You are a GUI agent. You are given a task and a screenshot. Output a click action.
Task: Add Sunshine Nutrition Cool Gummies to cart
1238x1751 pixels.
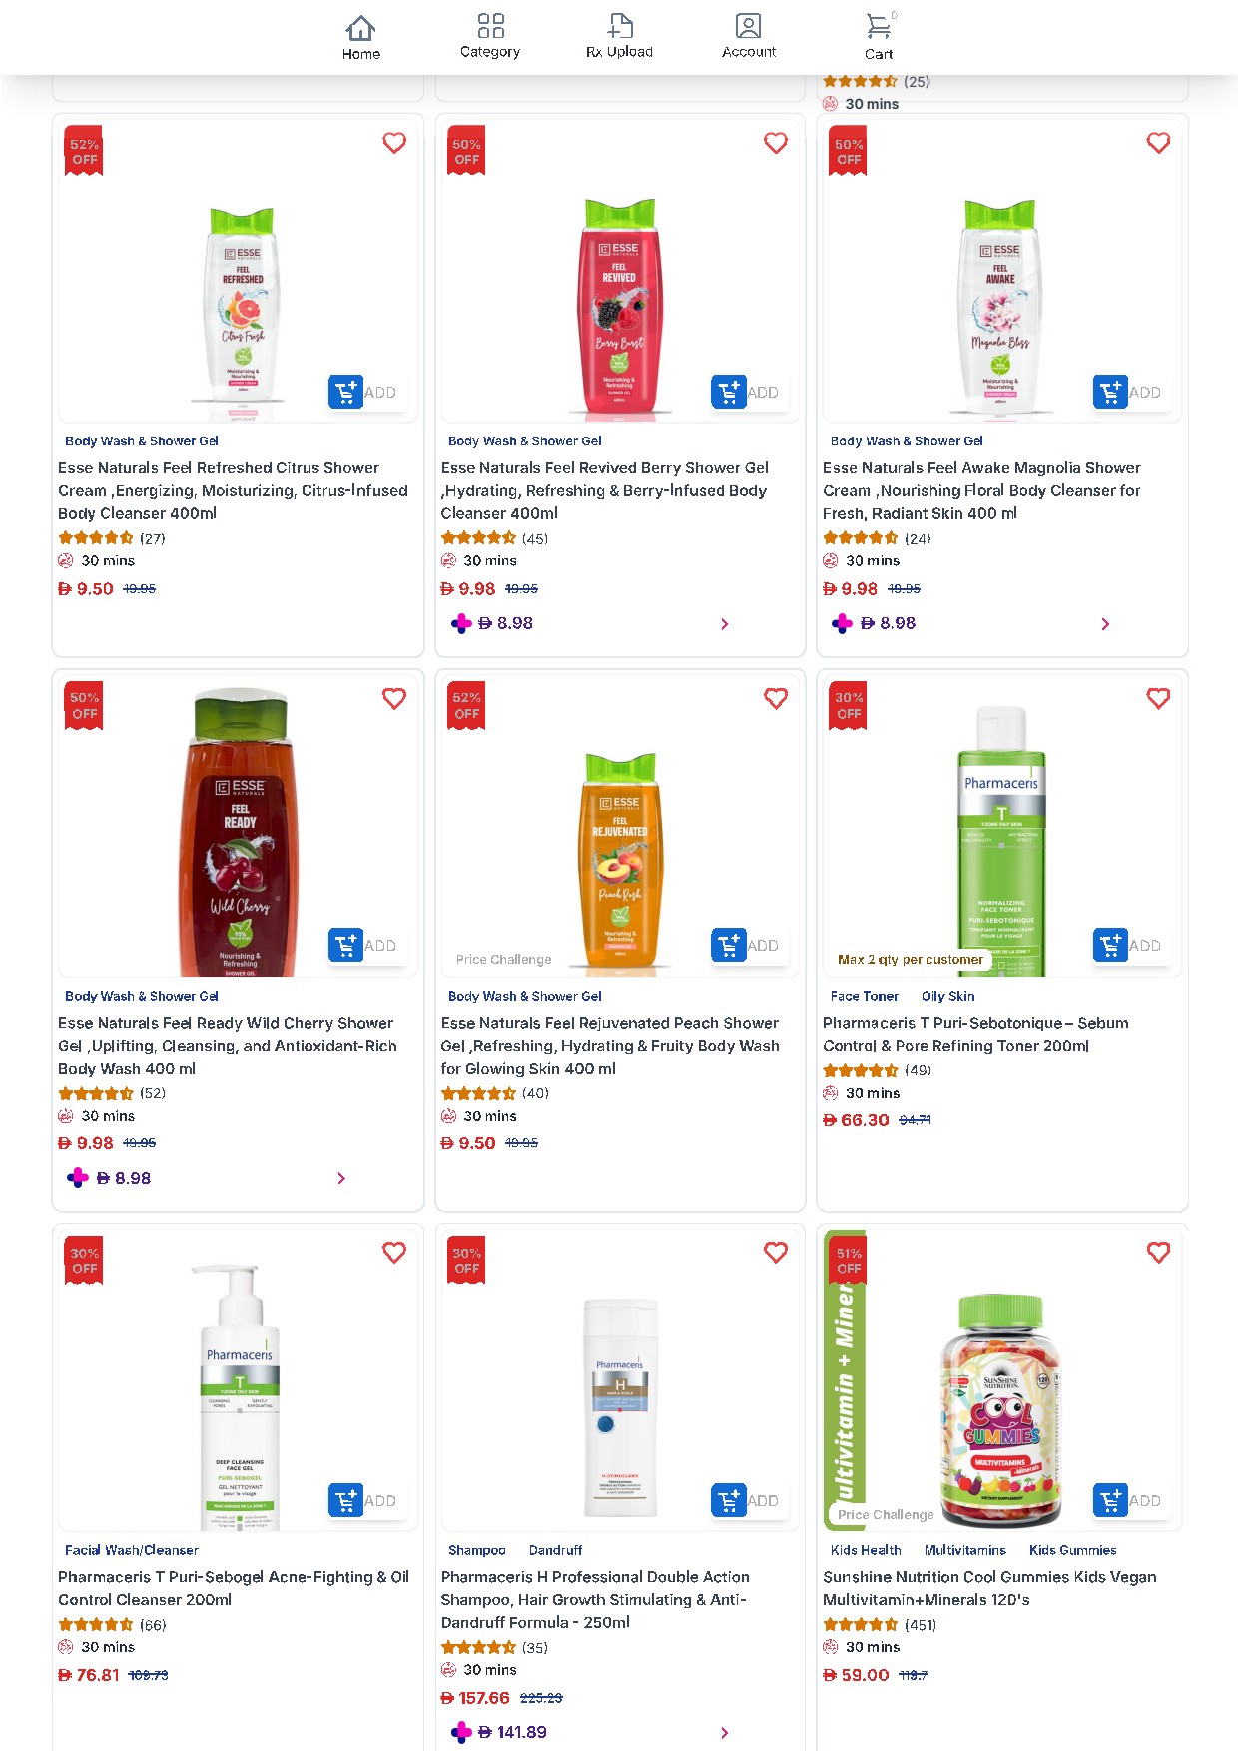point(1128,1500)
